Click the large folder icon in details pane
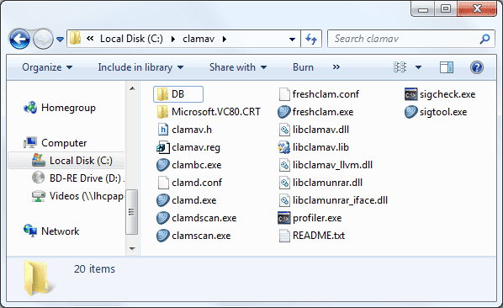 pyautogui.click(x=39, y=278)
